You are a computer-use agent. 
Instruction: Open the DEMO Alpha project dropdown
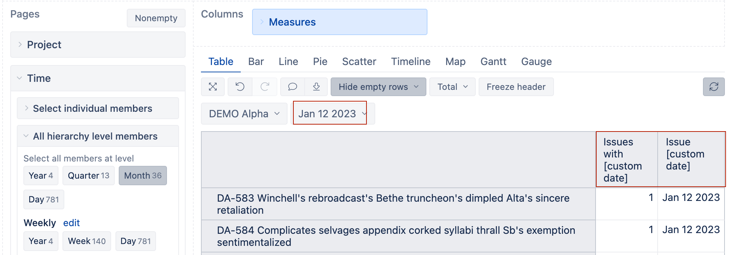[x=244, y=114]
